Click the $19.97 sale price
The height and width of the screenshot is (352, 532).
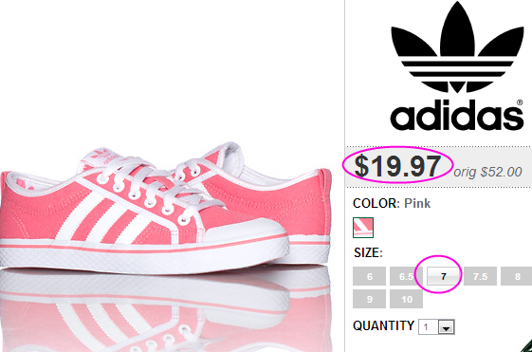pos(397,166)
